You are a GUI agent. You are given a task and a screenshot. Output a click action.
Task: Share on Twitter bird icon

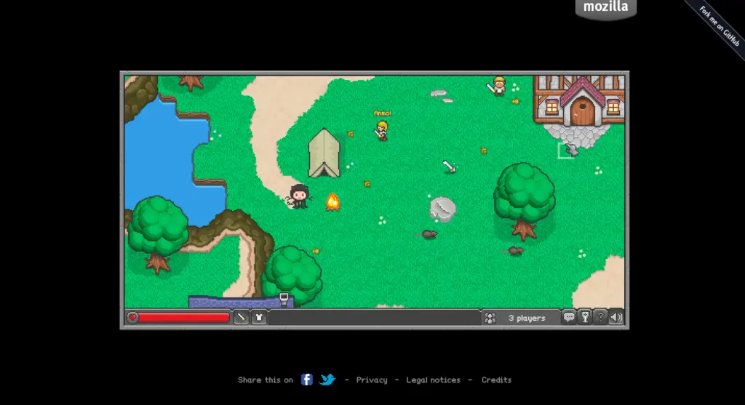327,380
